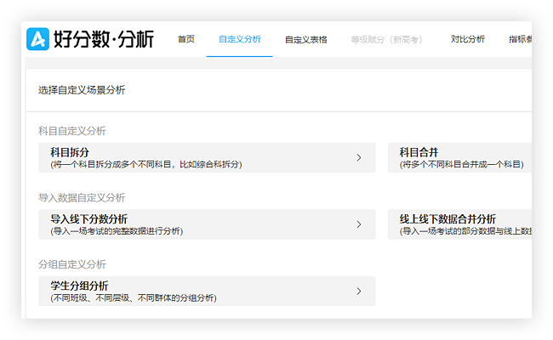Expand the arrow beside 导入线下分数分析
The height and width of the screenshot is (340, 553).
tap(358, 224)
